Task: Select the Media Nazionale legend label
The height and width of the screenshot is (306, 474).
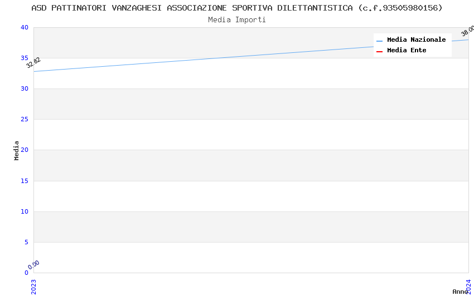Action: (416, 40)
